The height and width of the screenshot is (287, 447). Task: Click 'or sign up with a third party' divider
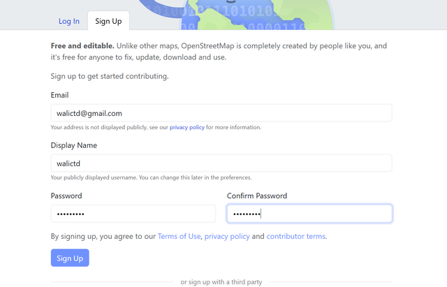221,282
